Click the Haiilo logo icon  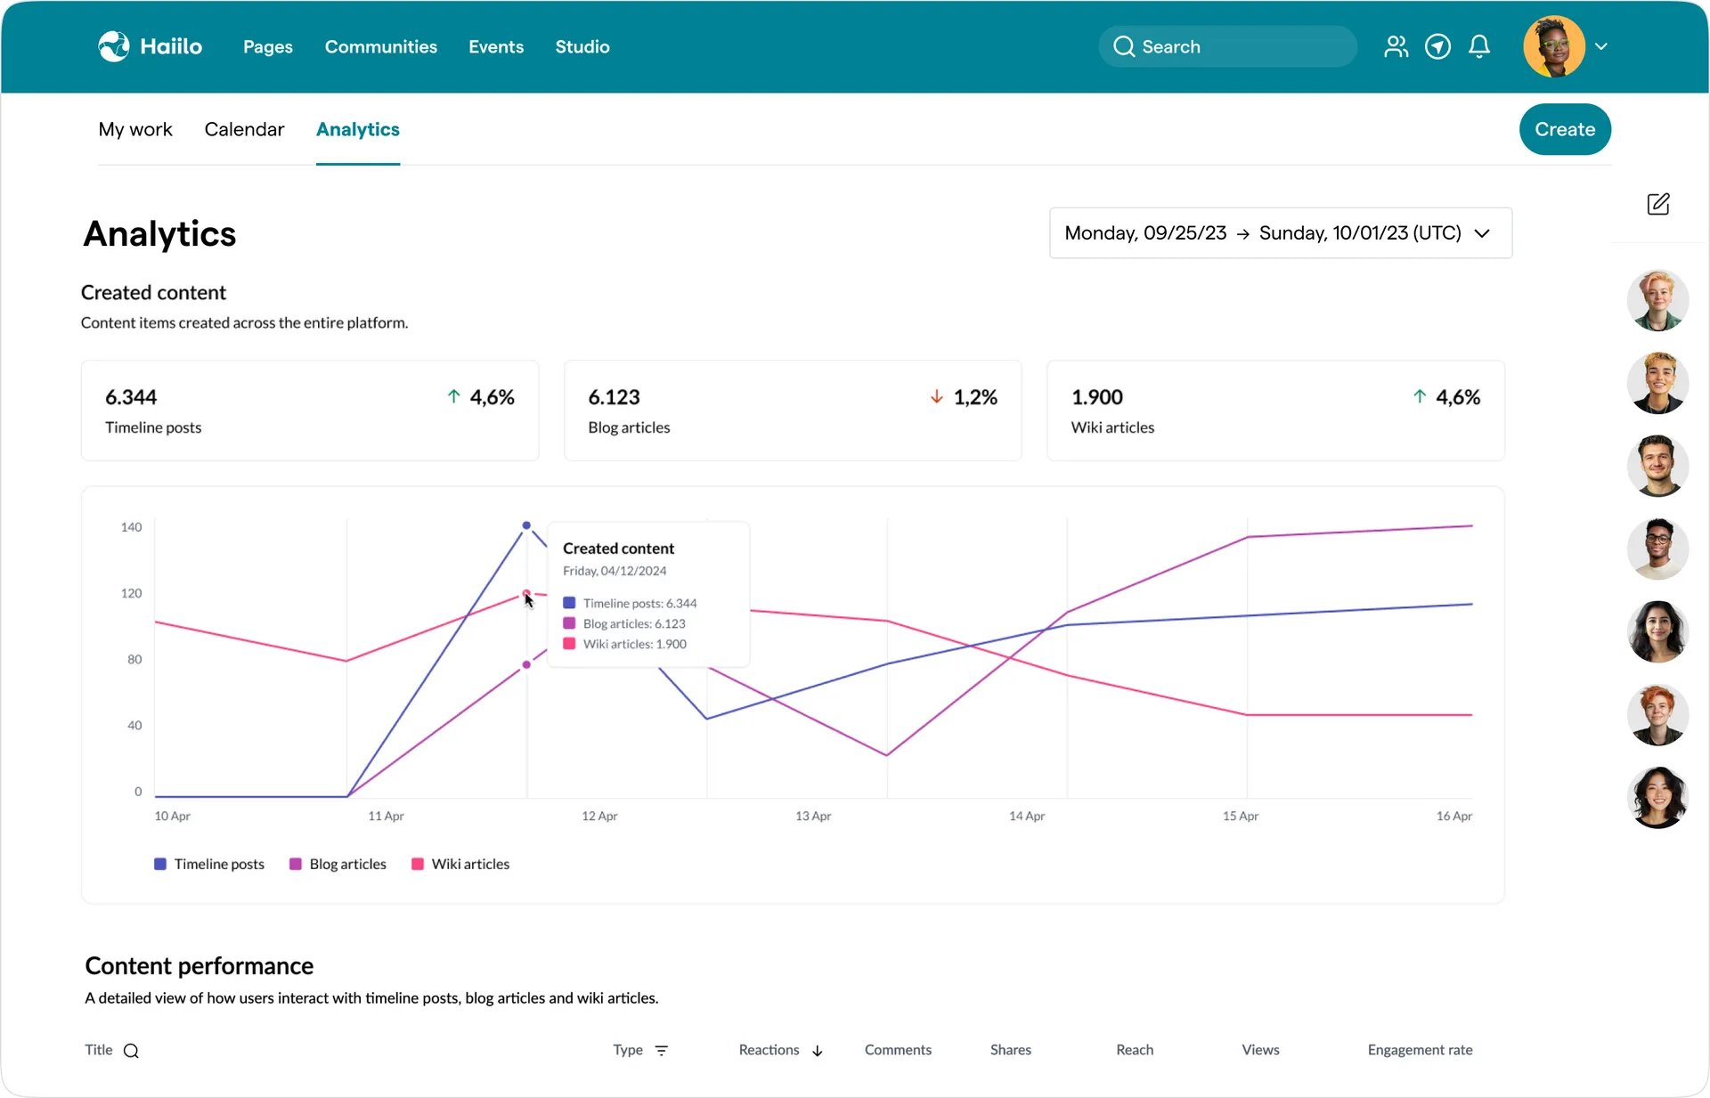pyautogui.click(x=114, y=46)
